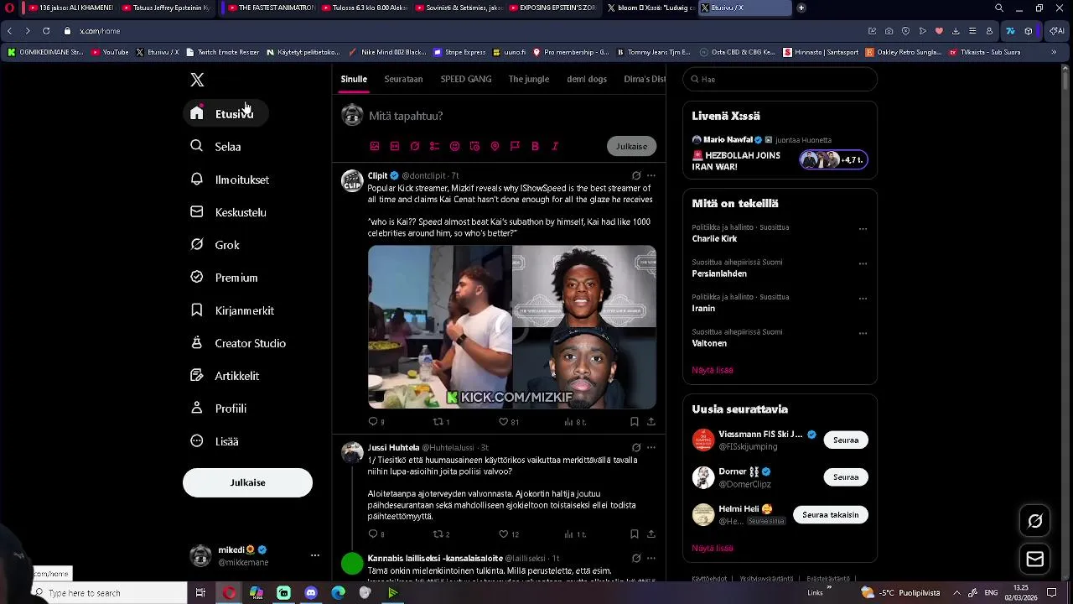Follow back Helmi Heli
Screen dimensions: 1073x604
[831, 515]
